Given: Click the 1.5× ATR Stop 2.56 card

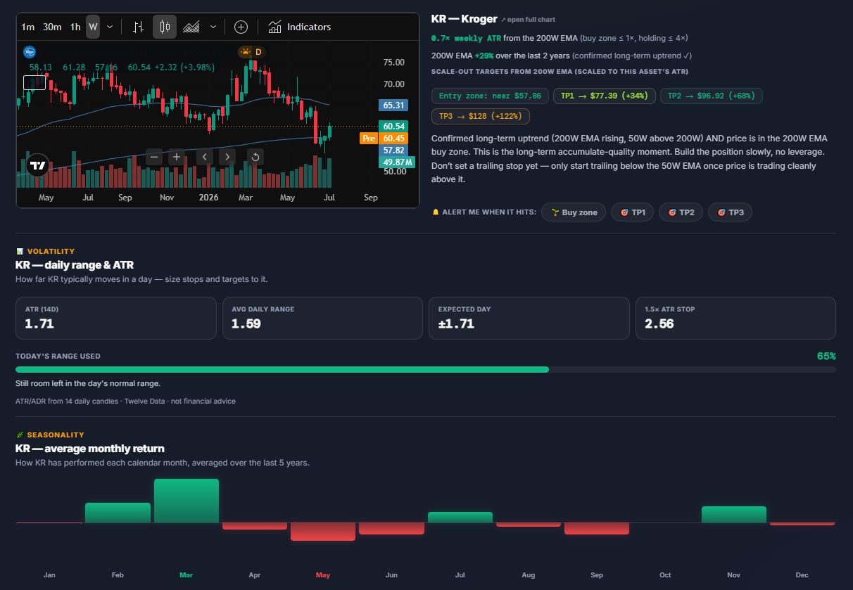Looking at the screenshot, I should (735, 318).
